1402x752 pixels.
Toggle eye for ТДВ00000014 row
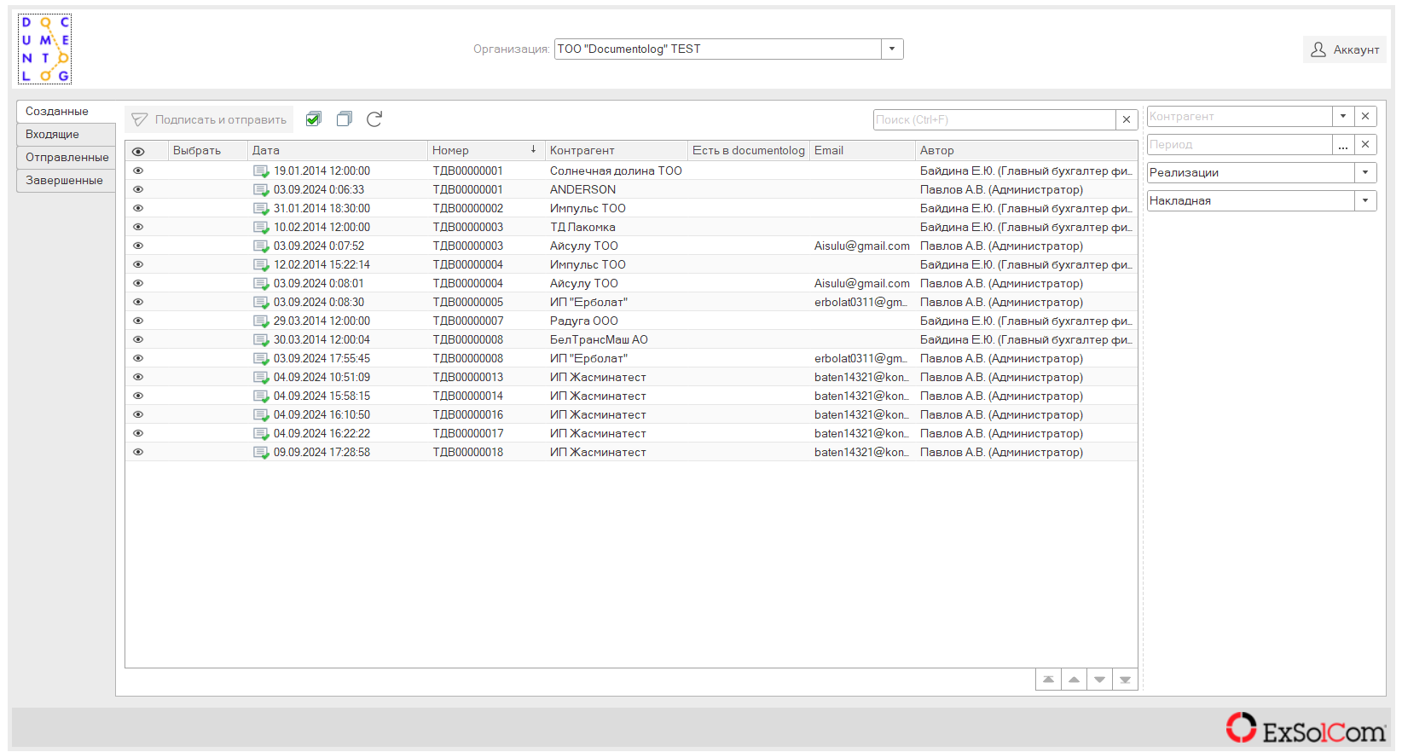(138, 396)
